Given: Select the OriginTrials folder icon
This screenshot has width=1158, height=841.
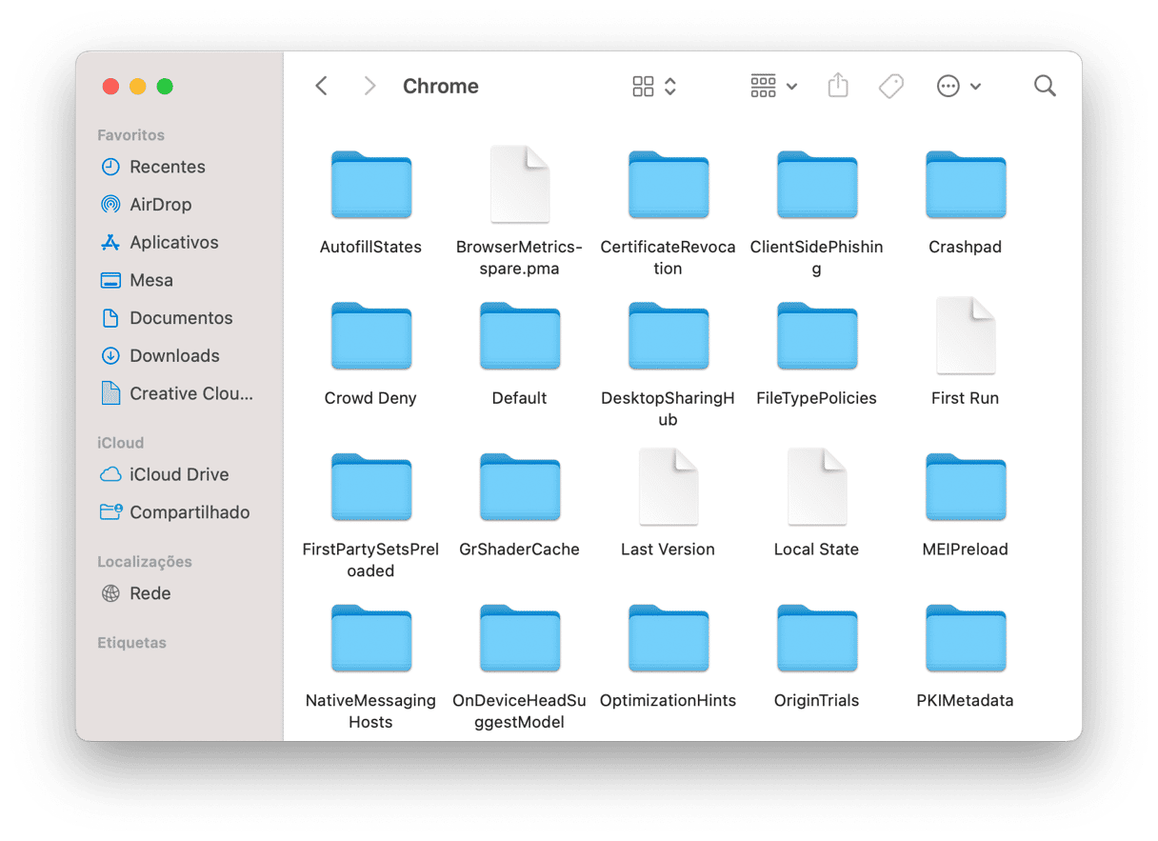Looking at the screenshot, I should point(817,638).
